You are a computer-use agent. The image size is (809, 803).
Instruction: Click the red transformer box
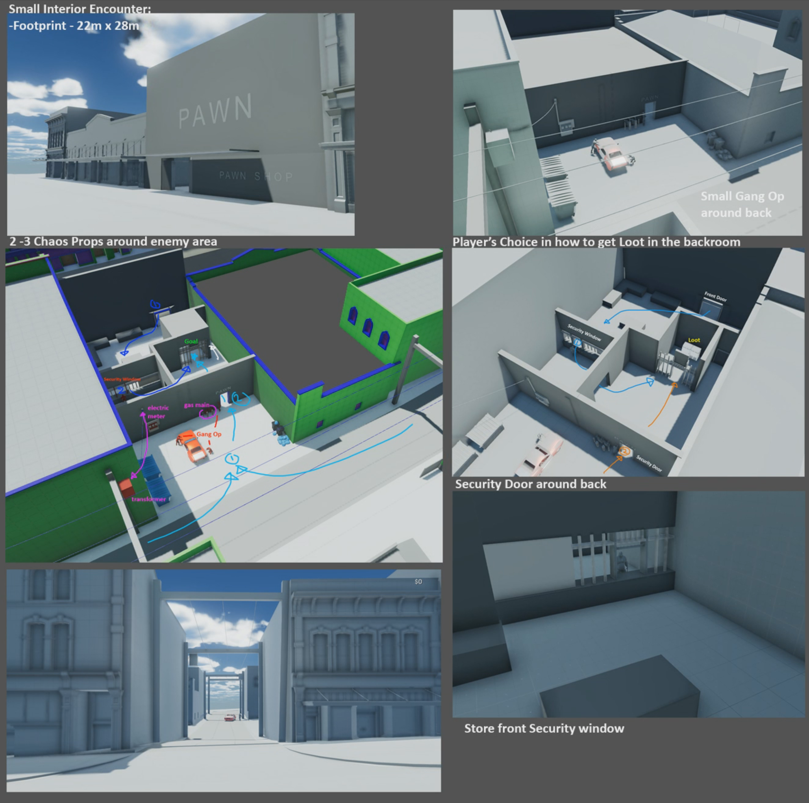tap(126, 488)
